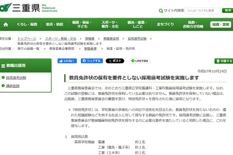233x155 pixels.
Task: Open the スポーツ・教育・文化 menu
Action: pyautogui.click(x=110, y=24)
